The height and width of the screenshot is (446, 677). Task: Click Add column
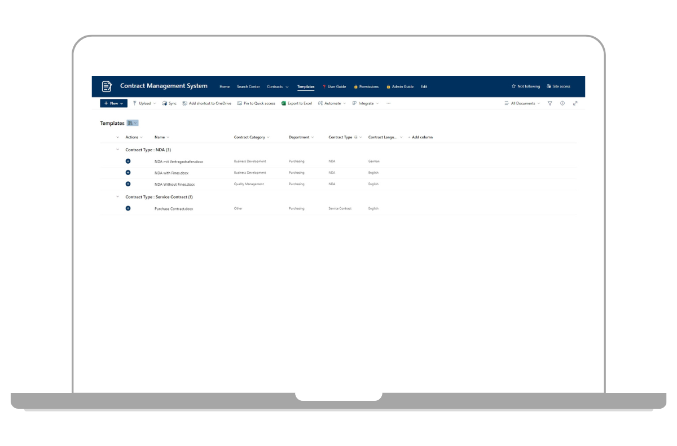pos(420,137)
